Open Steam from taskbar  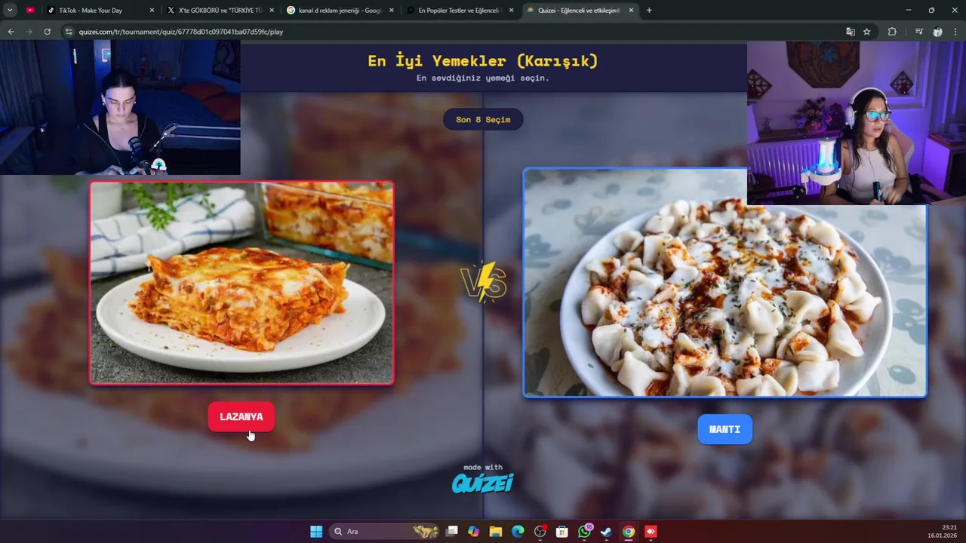(x=606, y=532)
